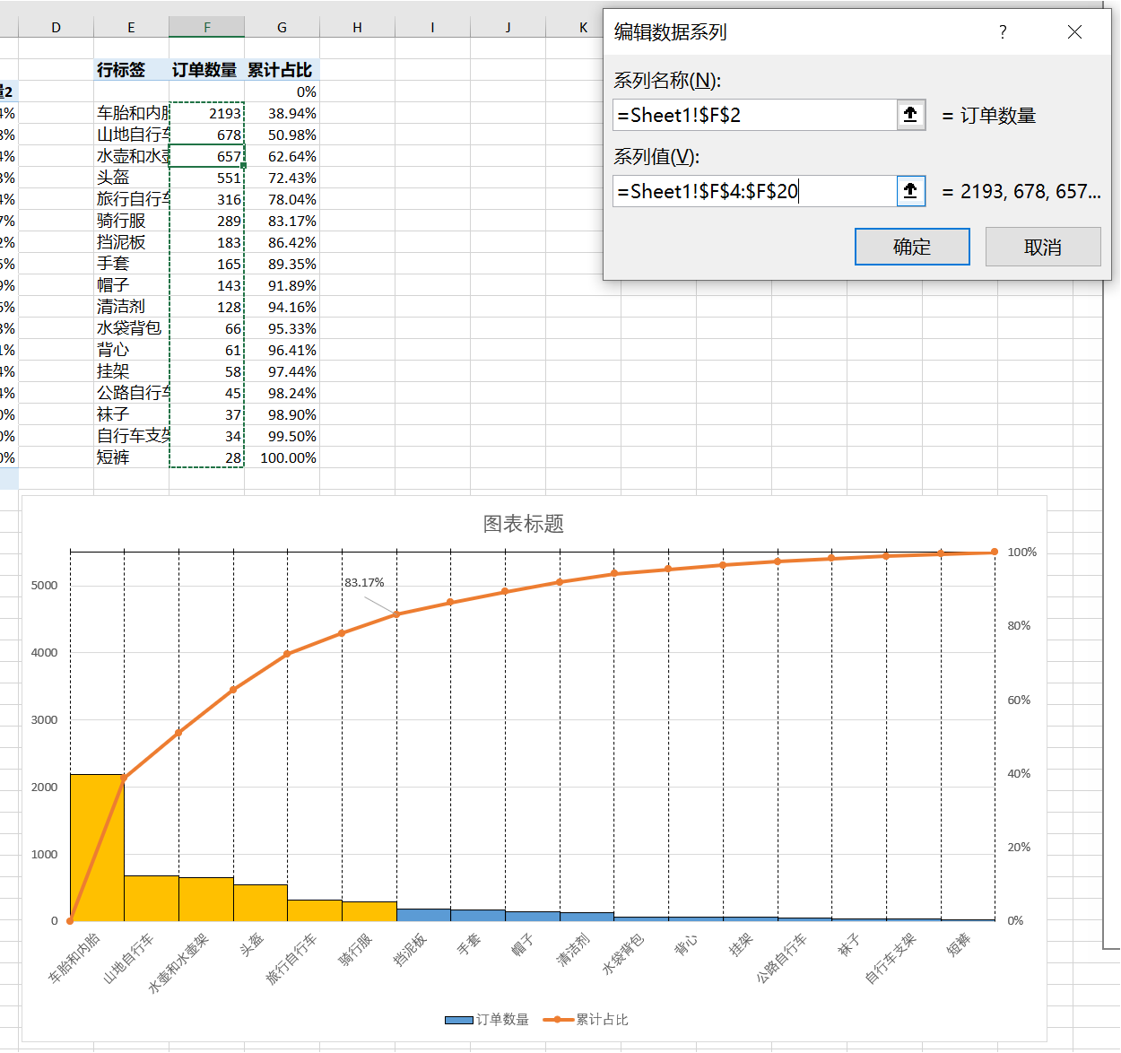1121x1053 pixels.
Task: Select column E header
Action: tap(131, 28)
